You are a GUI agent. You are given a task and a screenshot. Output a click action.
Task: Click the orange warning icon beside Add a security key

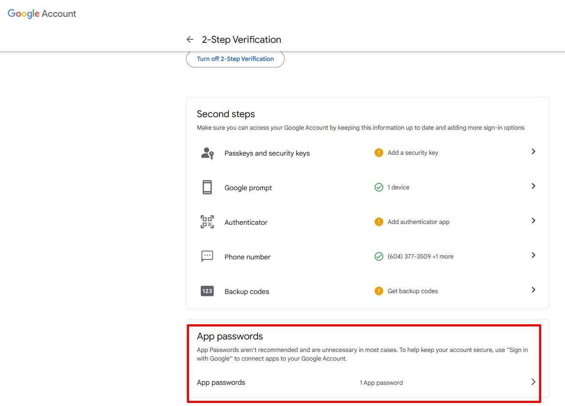point(379,153)
